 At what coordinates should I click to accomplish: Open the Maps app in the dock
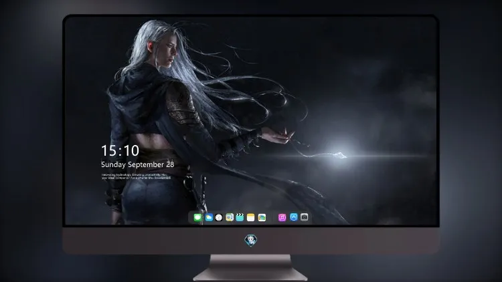click(x=230, y=217)
